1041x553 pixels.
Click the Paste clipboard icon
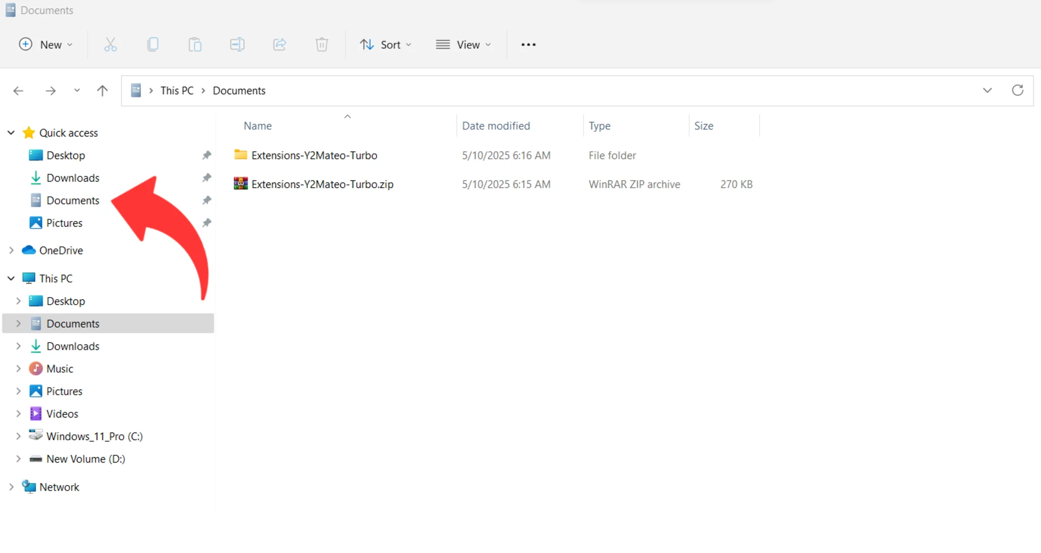pos(195,44)
